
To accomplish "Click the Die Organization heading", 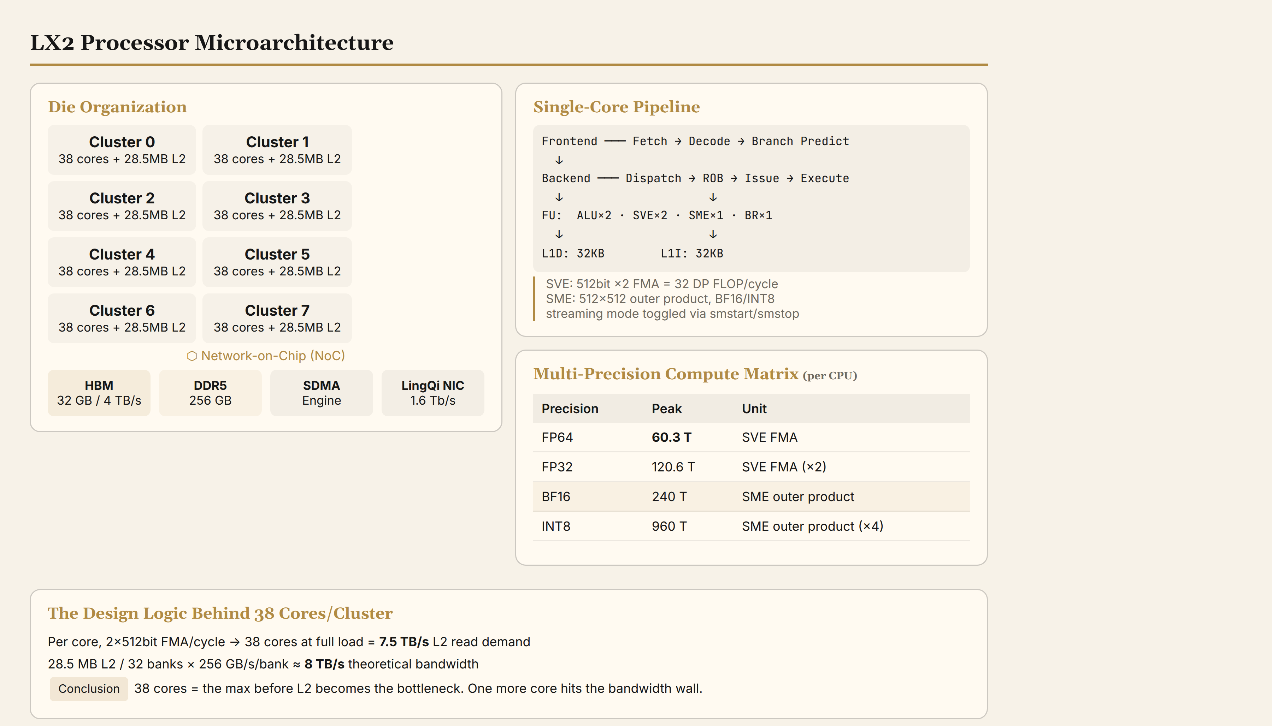I will [x=117, y=107].
